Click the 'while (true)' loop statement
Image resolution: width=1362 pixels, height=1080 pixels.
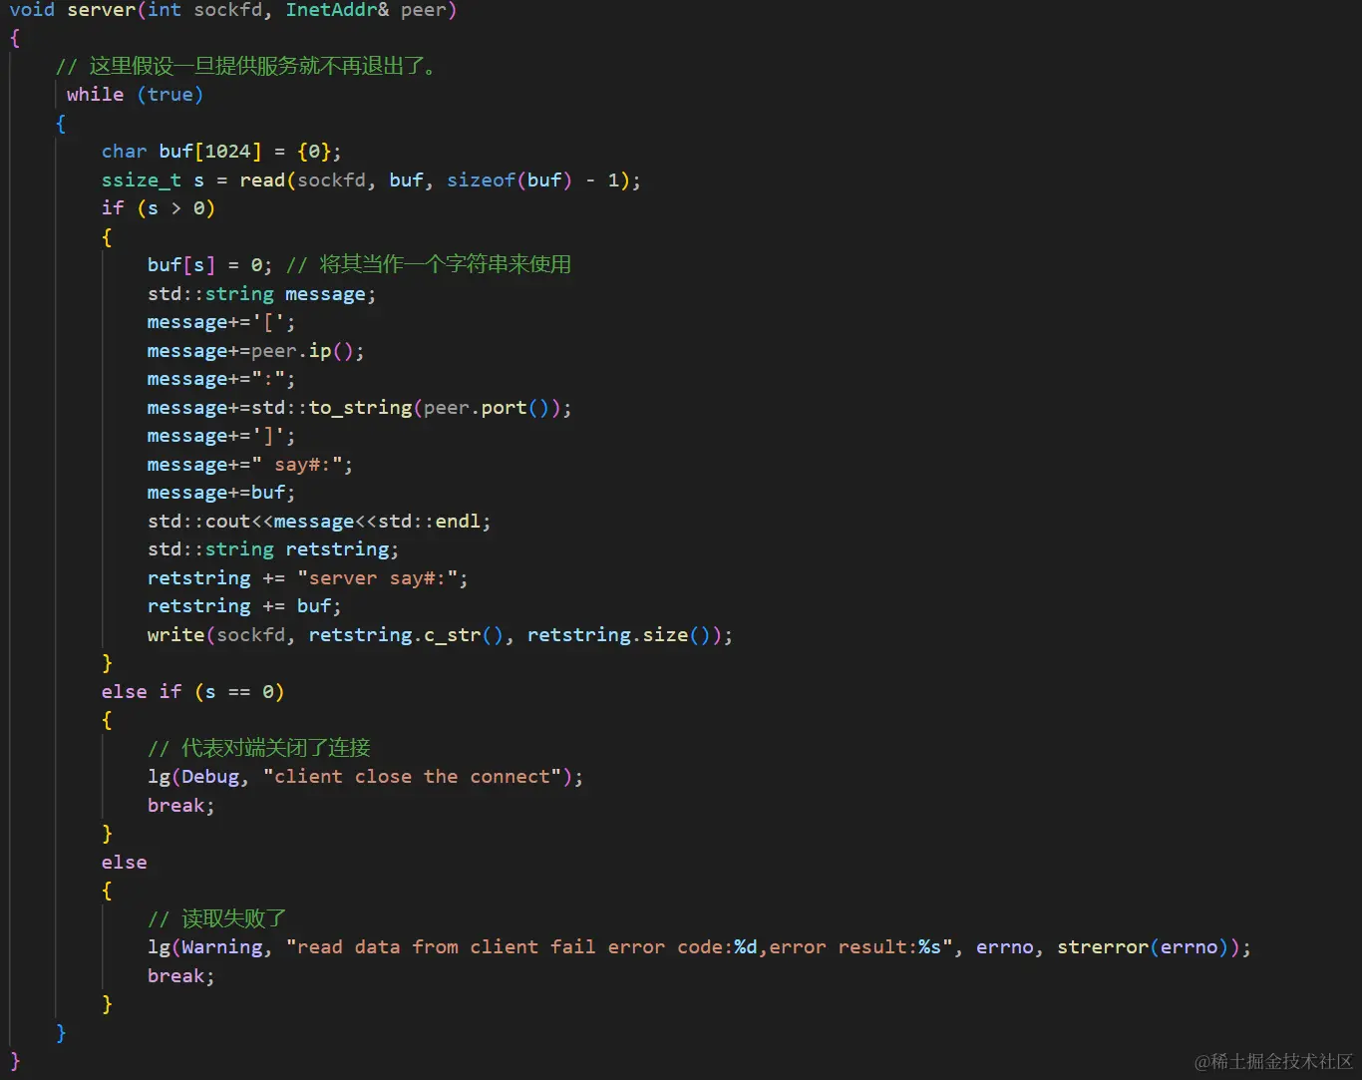click(135, 95)
